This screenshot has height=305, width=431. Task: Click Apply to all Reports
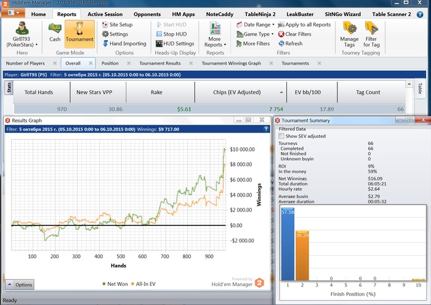pos(304,25)
